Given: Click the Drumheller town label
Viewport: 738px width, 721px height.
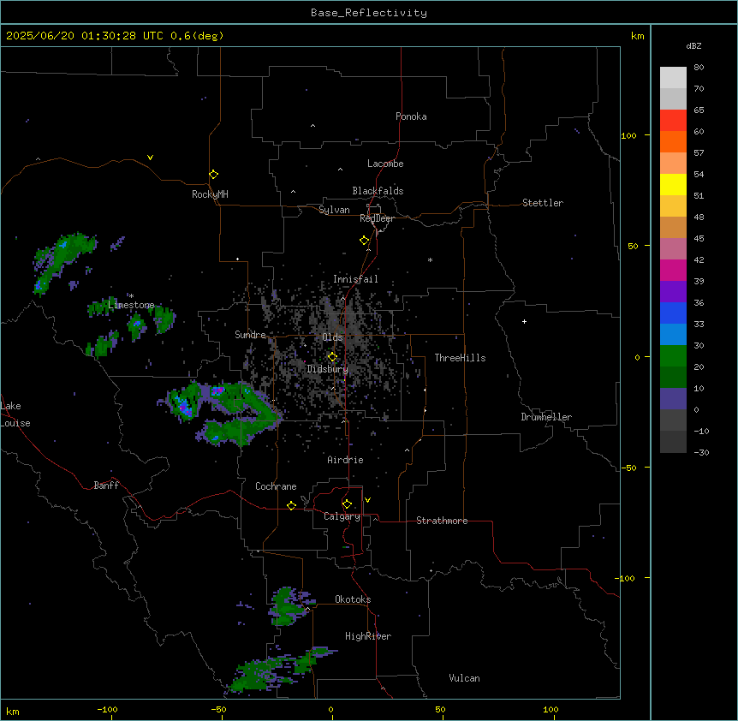Looking at the screenshot, I should click(546, 417).
